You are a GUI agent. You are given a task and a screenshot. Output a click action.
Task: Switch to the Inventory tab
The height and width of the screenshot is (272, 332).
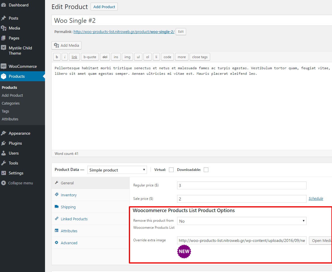(x=91, y=195)
